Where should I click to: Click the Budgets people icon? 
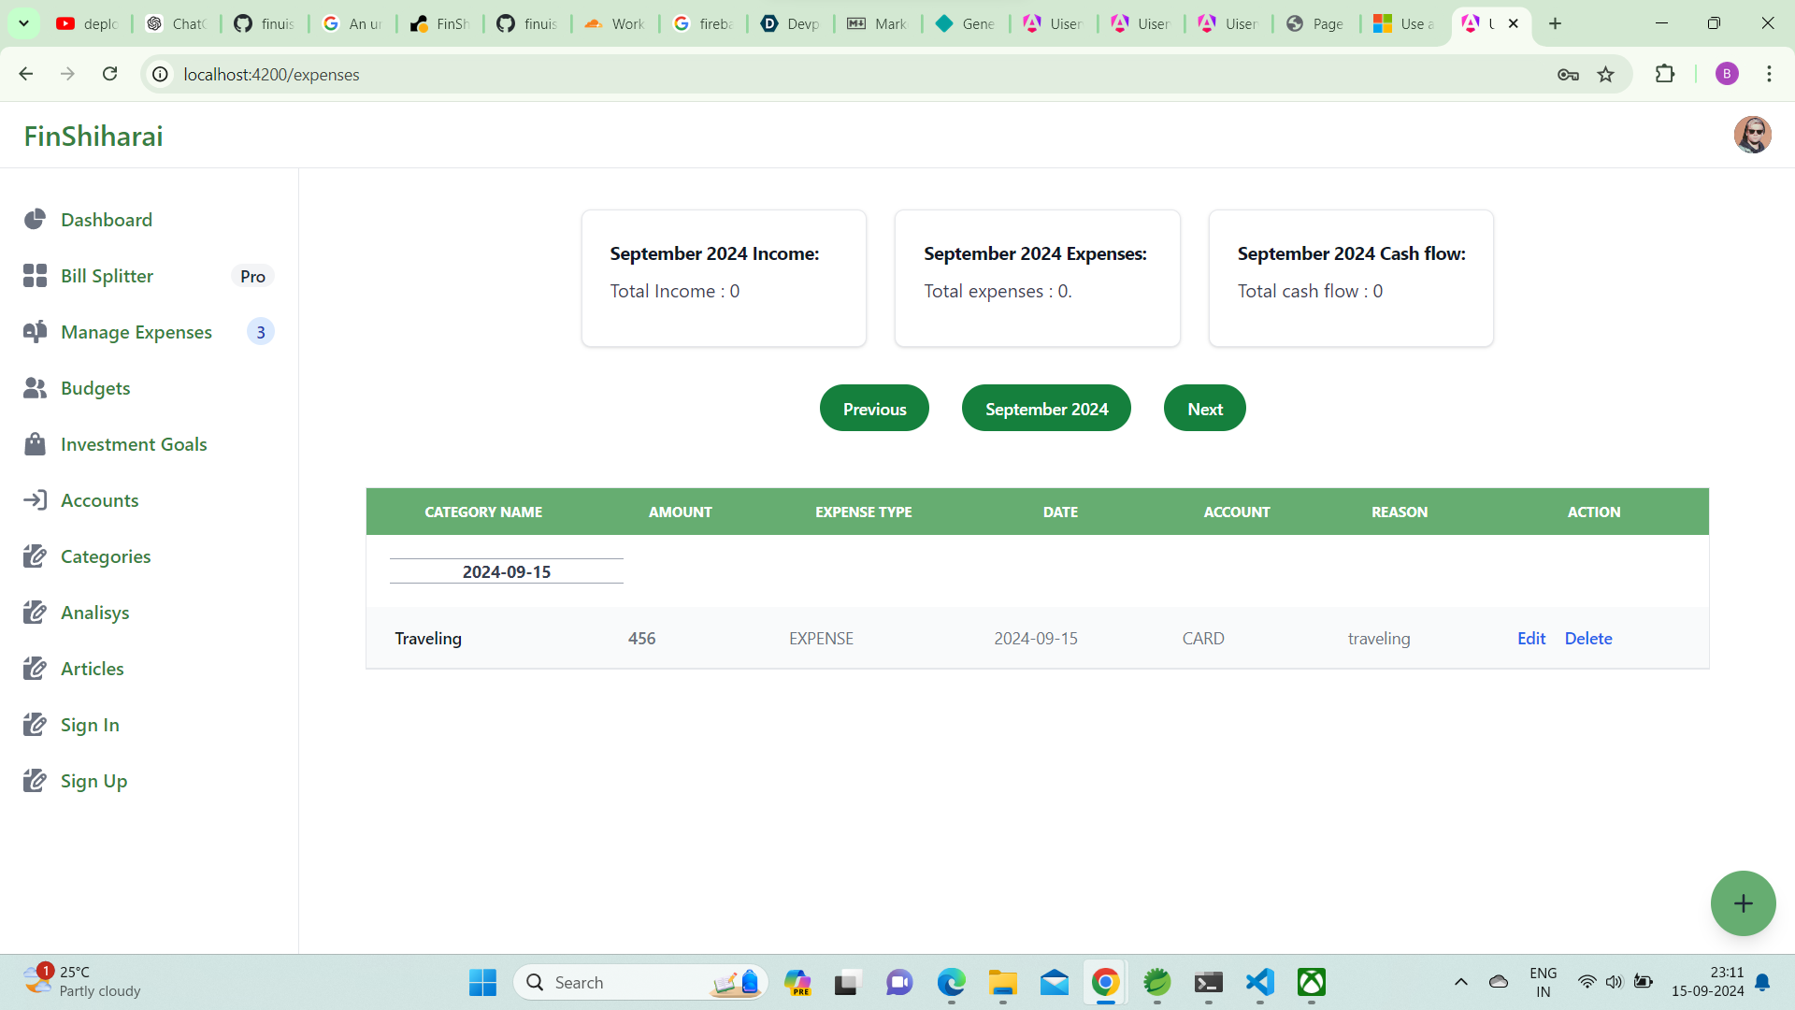click(x=35, y=388)
